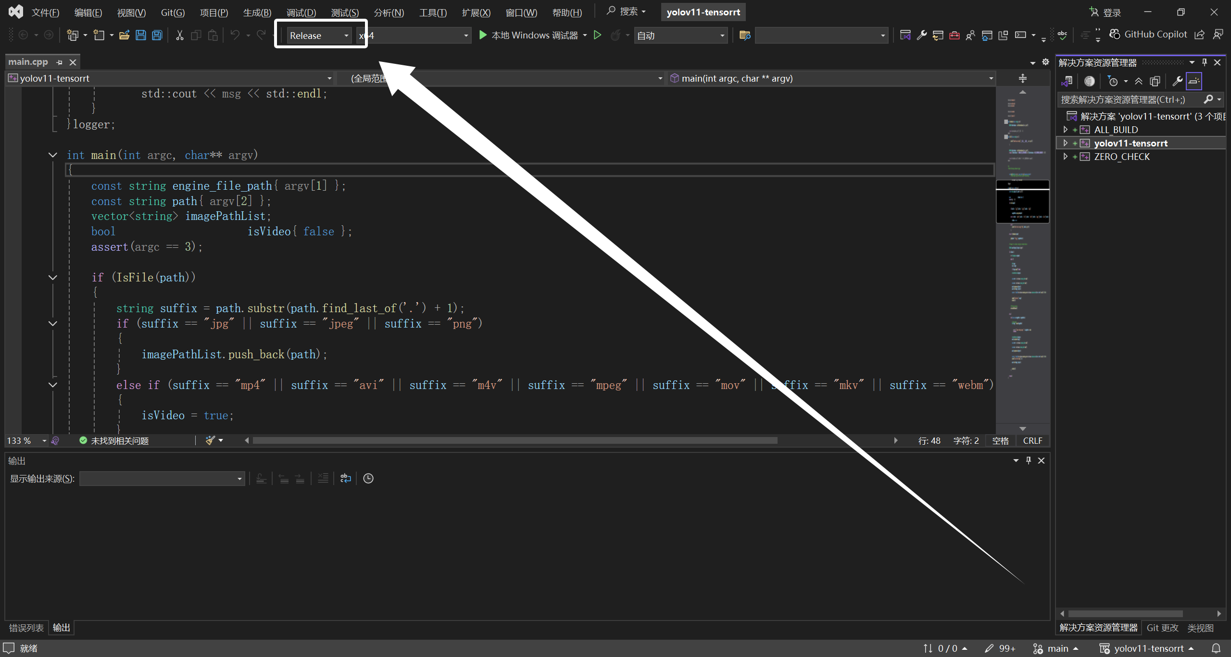The height and width of the screenshot is (657, 1231).
Task: Click the GitHub Copilot icon
Action: tap(1114, 34)
